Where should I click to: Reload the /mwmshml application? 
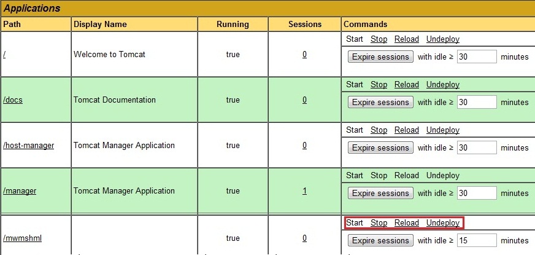tap(406, 223)
